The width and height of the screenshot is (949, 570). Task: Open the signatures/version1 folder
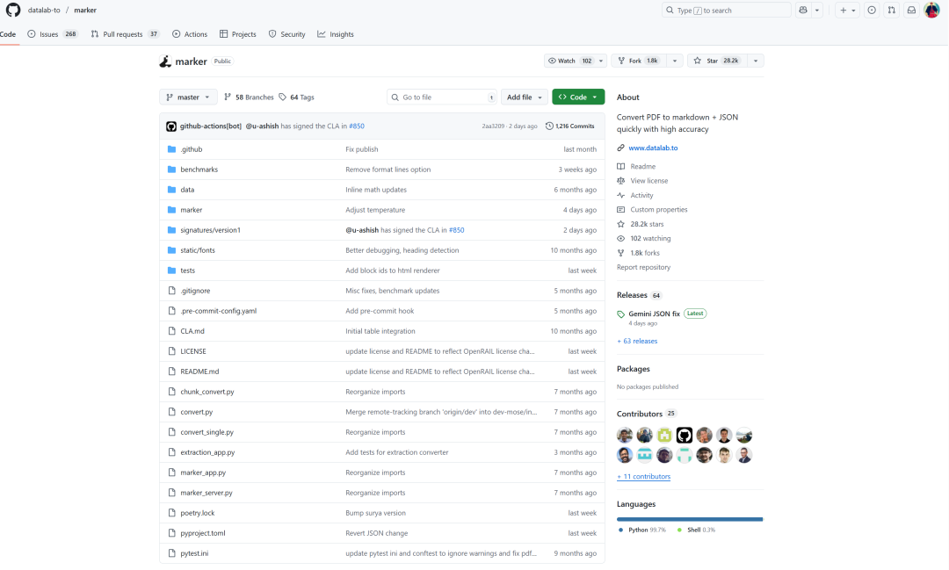click(x=211, y=230)
